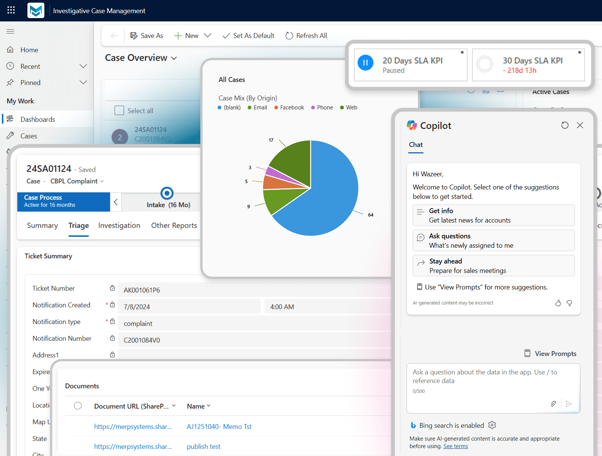Select the Documents header radio button
Image resolution: width=602 pixels, height=456 pixels.
[78, 406]
